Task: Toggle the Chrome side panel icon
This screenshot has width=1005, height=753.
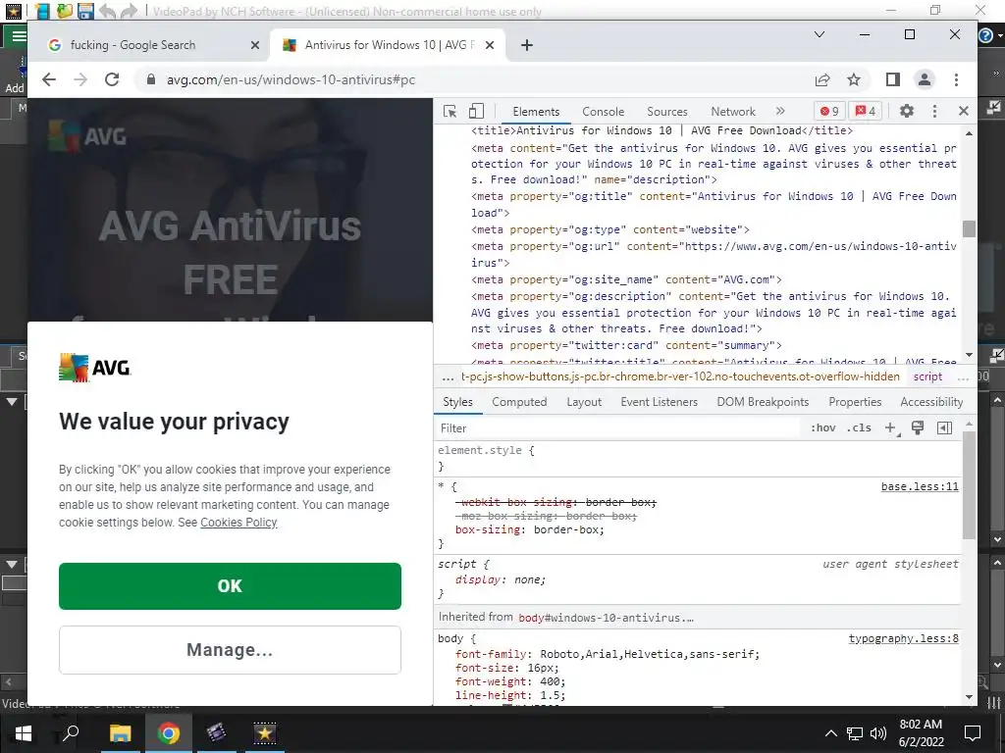Action: tap(892, 79)
